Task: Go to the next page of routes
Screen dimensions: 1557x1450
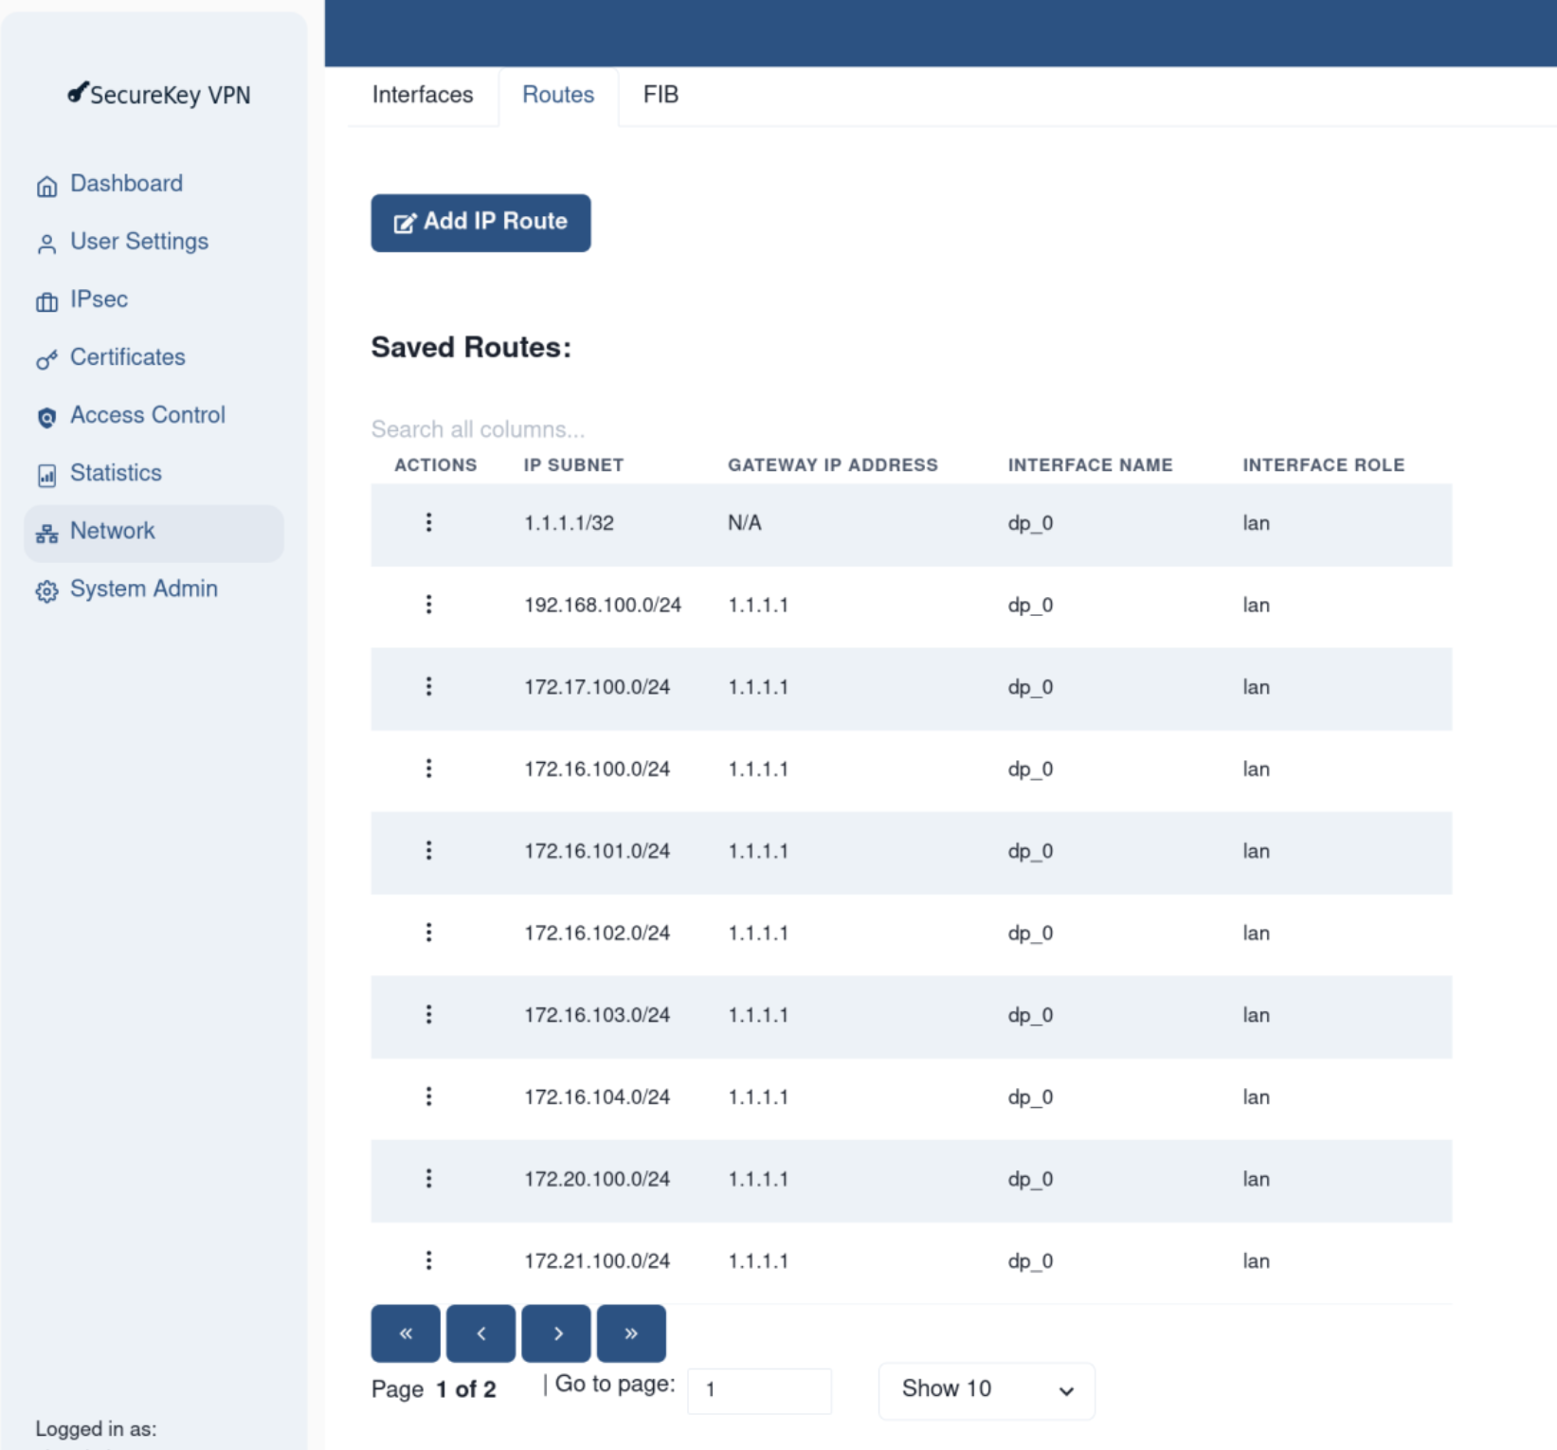Action: [x=556, y=1333]
